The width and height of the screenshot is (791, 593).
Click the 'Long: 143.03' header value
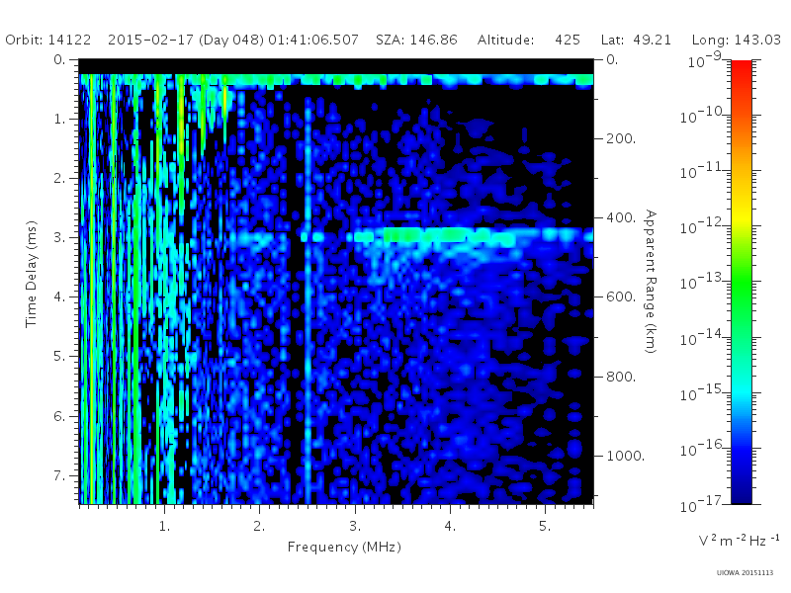[x=736, y=40]
